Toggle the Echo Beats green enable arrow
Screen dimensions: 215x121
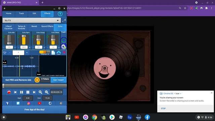click(x=48, y=37)
